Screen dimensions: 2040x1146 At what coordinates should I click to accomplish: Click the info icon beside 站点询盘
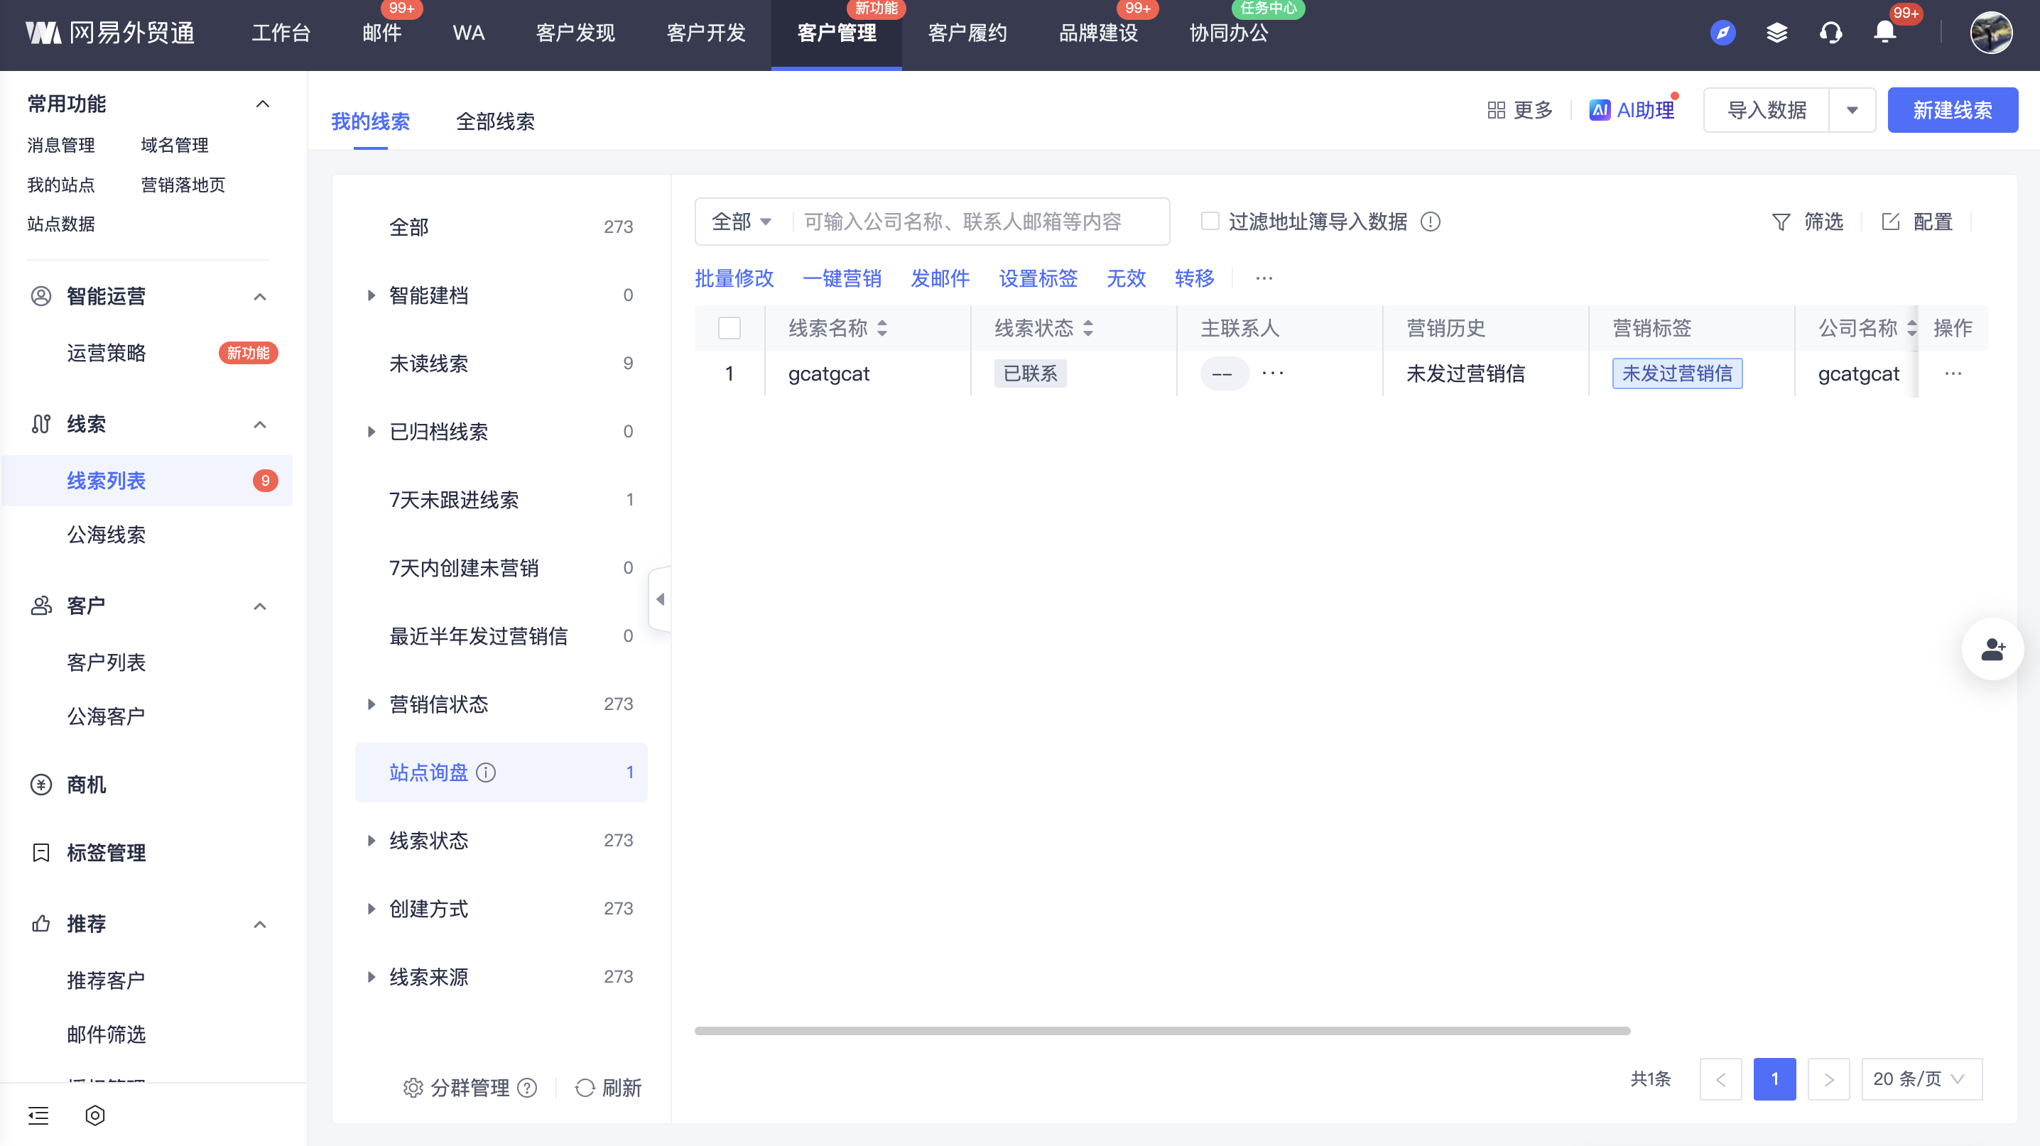487,773
